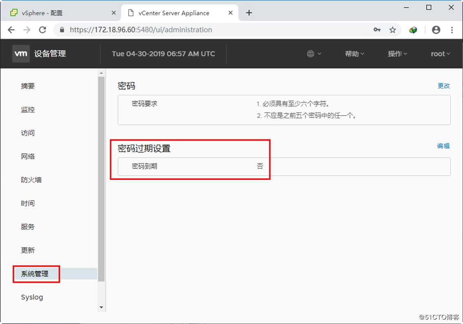Click the 否 expiry value

(x=260, y=166)
